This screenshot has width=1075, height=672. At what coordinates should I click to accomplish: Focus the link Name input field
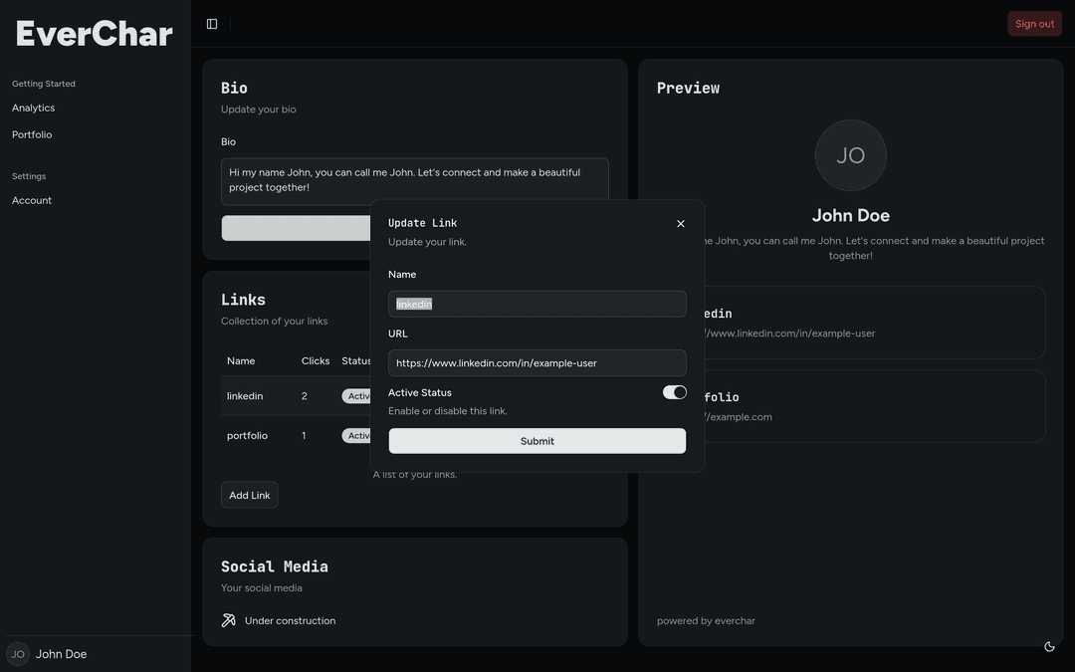537,304
